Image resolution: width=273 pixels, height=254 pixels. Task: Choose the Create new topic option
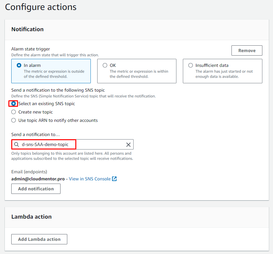point(14,112)
